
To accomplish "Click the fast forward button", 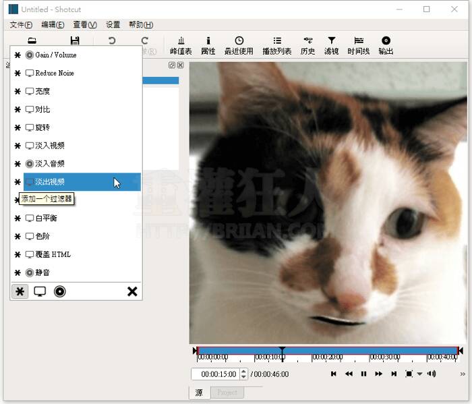I will click(x=379, y=374).
